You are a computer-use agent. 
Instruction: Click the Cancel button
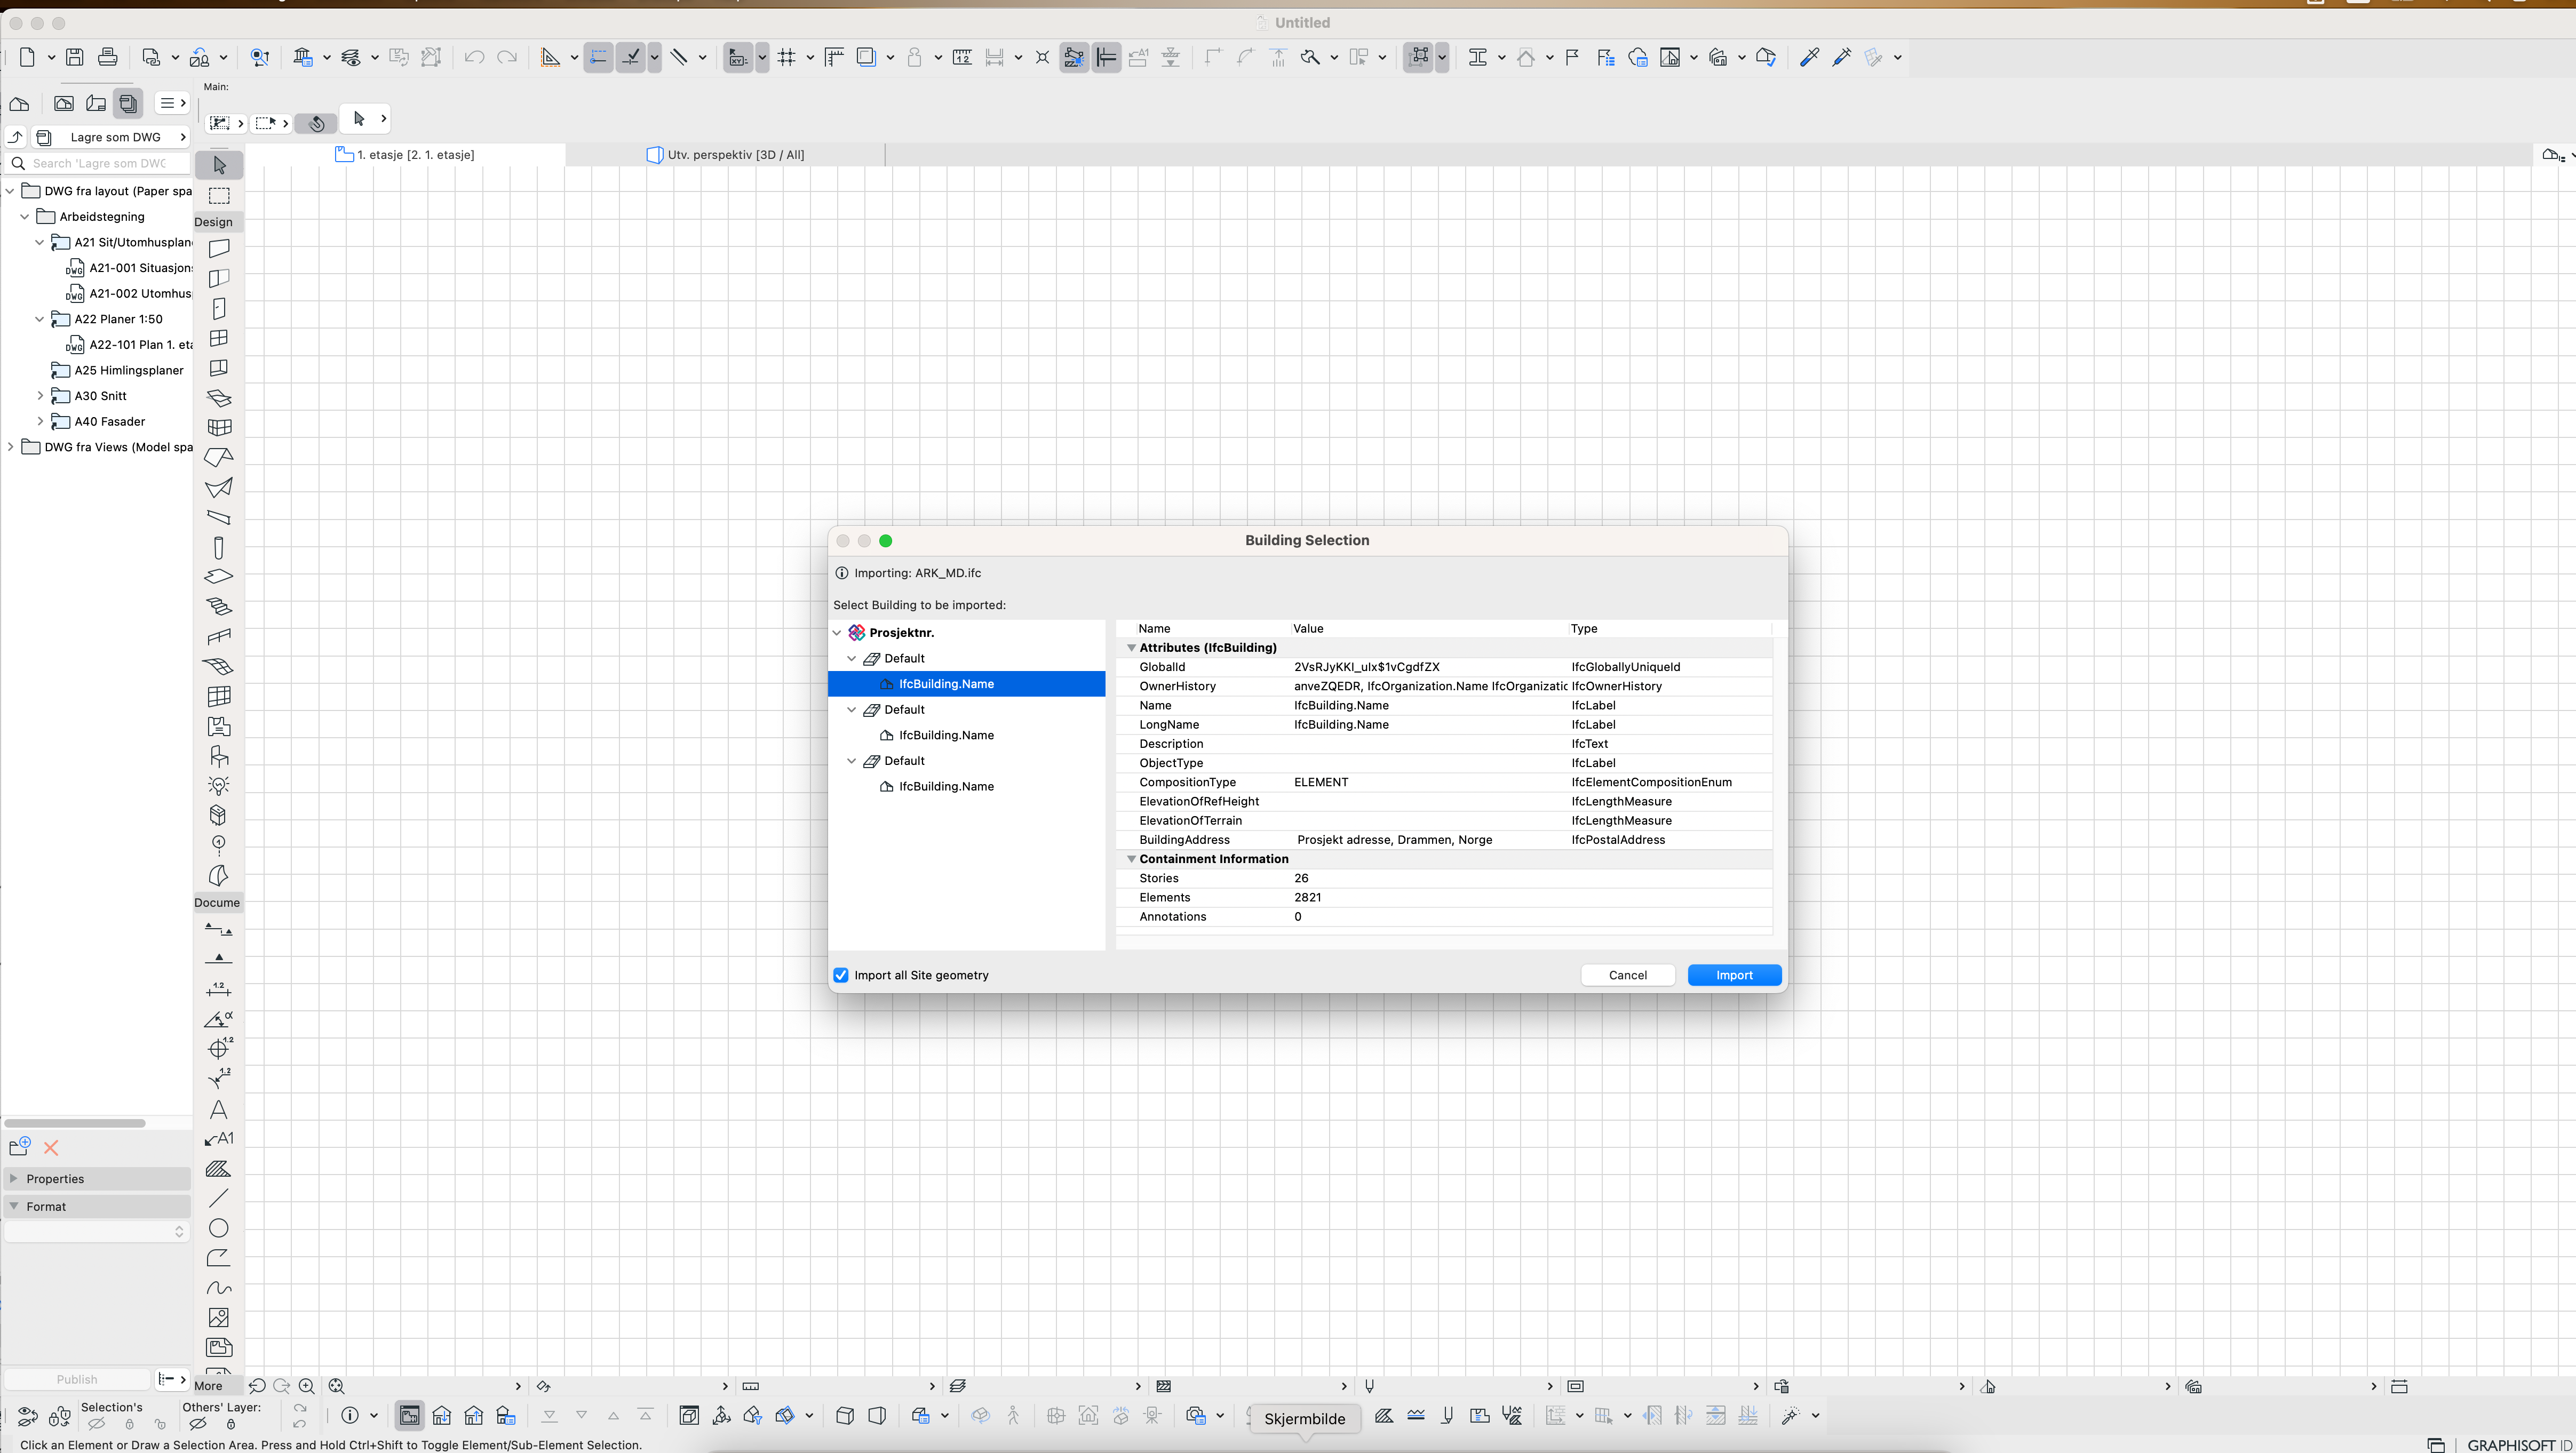(1627, 975)
